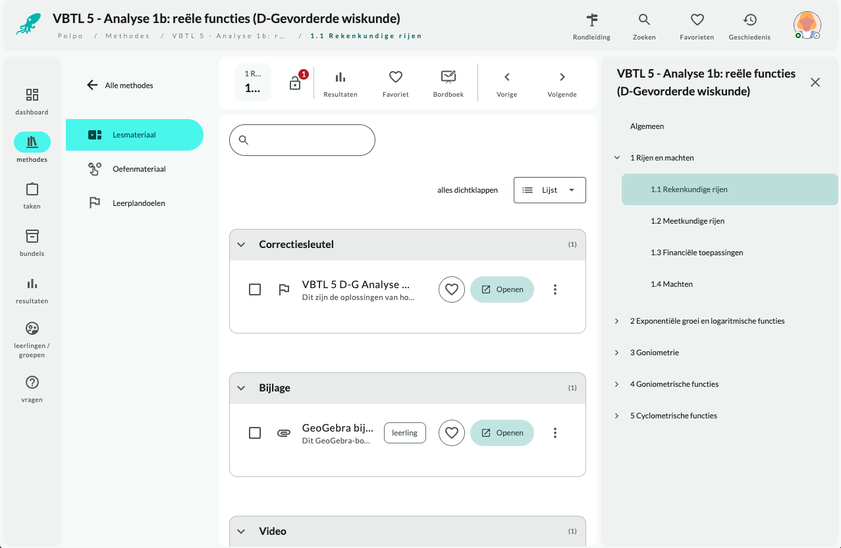Screen dimensions: 841x548
Task: Select the Oefenmateriaal tab
Action: [134, 169]
